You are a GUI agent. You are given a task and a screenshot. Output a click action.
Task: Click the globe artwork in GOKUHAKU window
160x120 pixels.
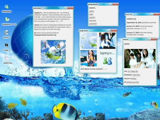tap(53, 52)
